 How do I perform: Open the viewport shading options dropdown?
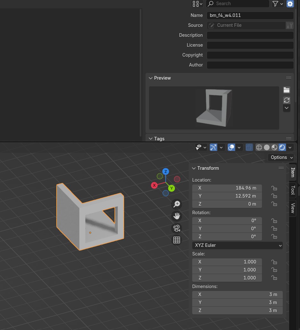[x=290, y=147]
